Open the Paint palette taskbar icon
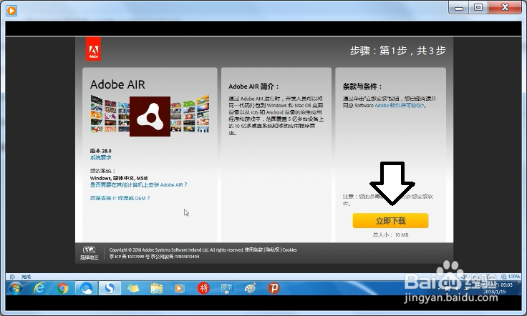This screenshot has width=527, height=316. 250,288
